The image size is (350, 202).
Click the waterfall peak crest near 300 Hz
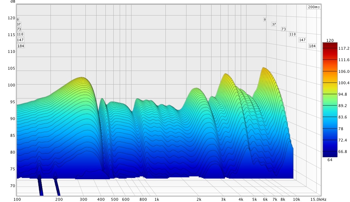pyautogui.click(x=82, y=78)
